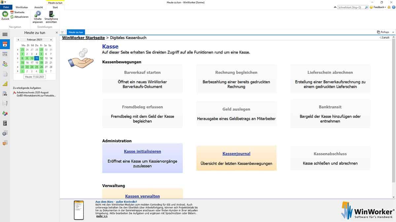The image size is (396, 222).
Task: Open the Kassen verwalten link
Action: tap(143, 196)
